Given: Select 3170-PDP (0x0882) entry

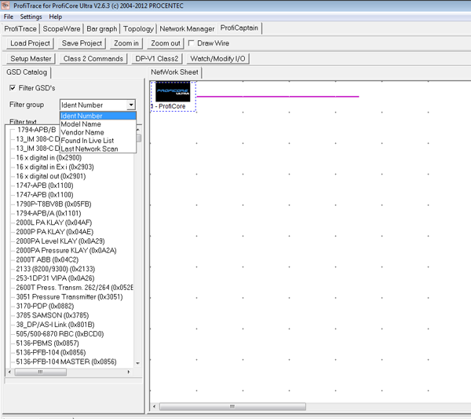Looking at the screenshot, I should point(45,307).
